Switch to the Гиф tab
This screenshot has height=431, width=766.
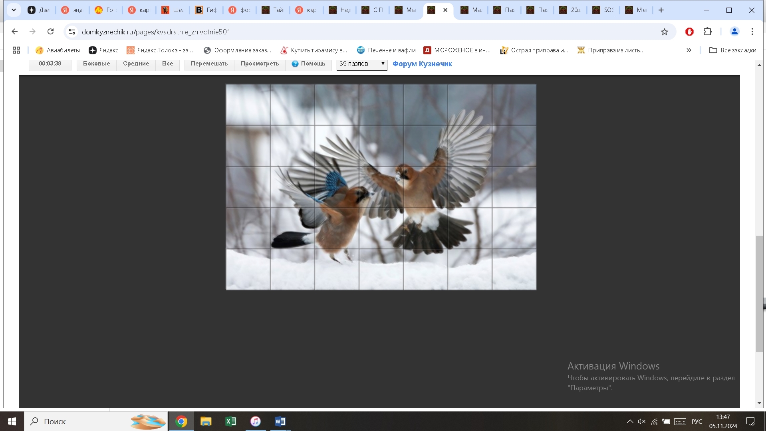point(206,10)
